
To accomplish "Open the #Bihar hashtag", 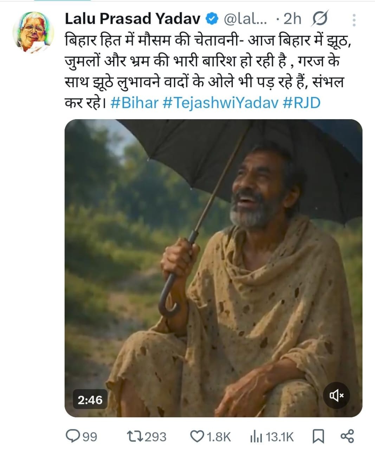I will pyautogui.click(x=134, y=103).
